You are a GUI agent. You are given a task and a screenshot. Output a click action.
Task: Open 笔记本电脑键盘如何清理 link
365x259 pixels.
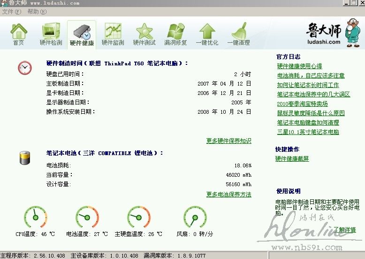pos(308,123)
